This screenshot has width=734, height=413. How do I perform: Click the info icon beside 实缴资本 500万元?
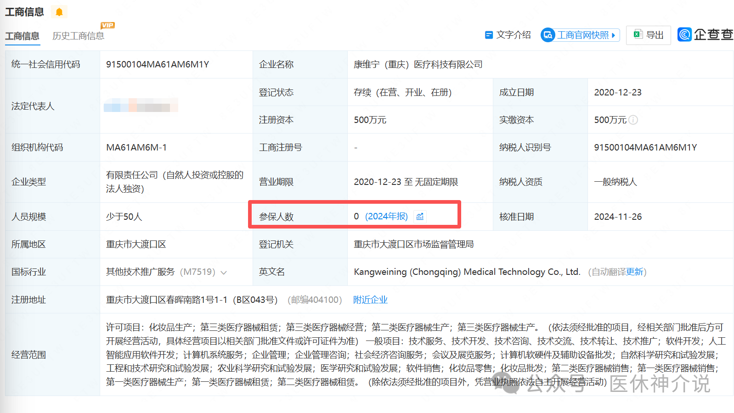pos(633,120)
